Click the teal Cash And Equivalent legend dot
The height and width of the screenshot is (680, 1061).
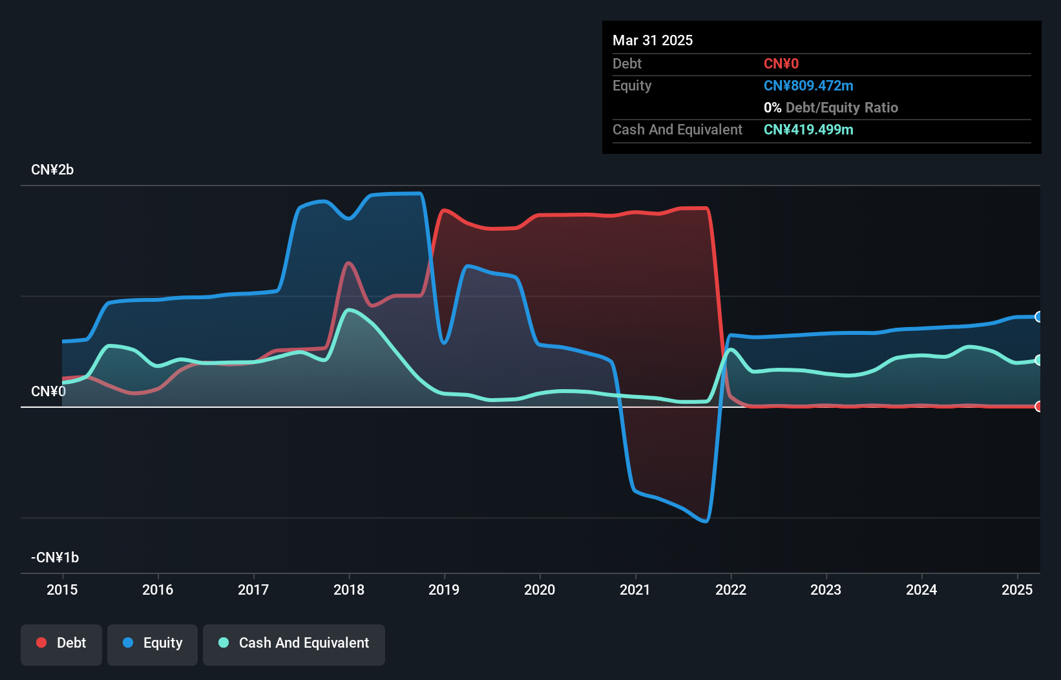coord(224,643)
